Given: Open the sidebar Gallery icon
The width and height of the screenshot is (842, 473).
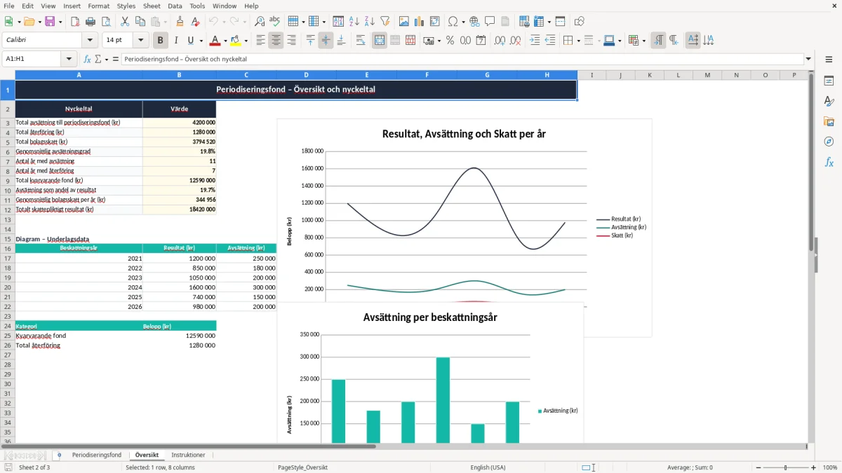Looking at the screenshot, I should click(x=829, y=122).
